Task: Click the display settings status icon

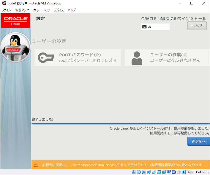Action: click(164, 172)
